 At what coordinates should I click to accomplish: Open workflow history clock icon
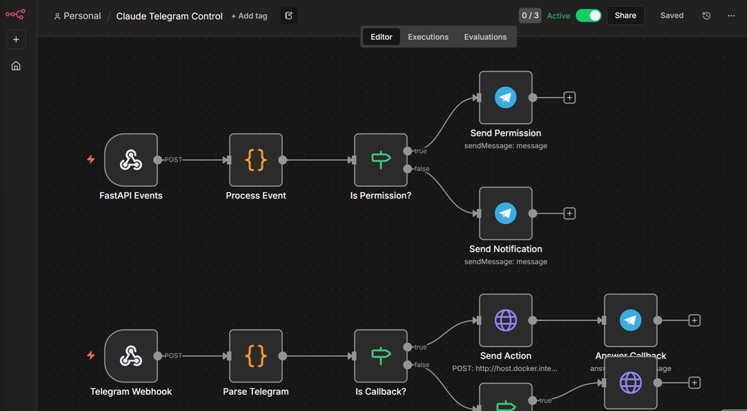click(706, 16)
